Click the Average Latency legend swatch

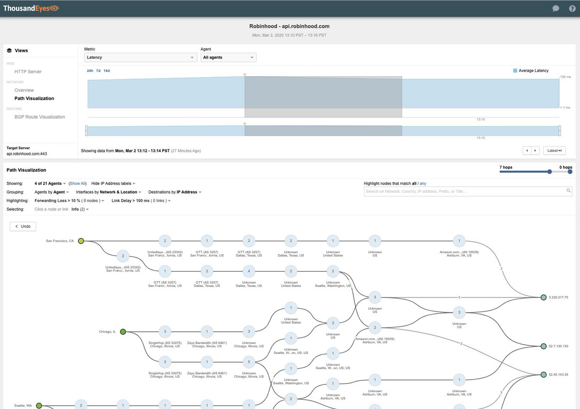pyautogui.click(x=515, y=70)
